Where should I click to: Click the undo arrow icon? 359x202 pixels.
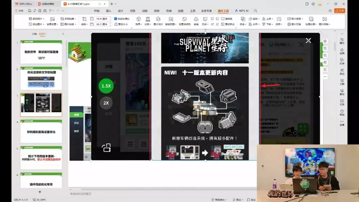click(x=50, y=11)
